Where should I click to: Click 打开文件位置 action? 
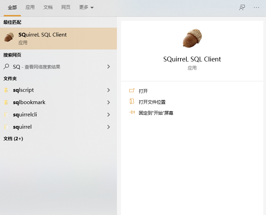pyautogui.click(x=152, y=102)
